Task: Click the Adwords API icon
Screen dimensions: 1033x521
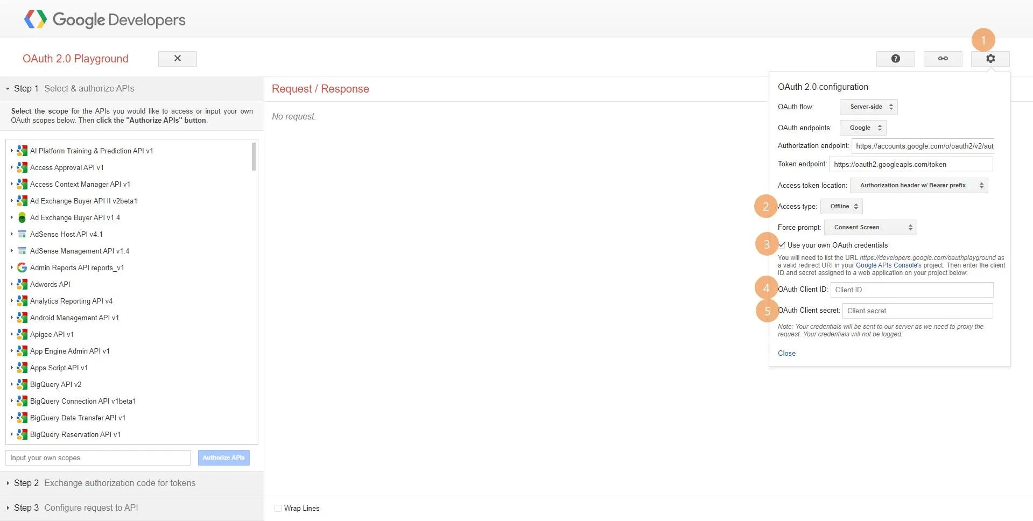Action: pyautogui.click(x=22, y=284)
